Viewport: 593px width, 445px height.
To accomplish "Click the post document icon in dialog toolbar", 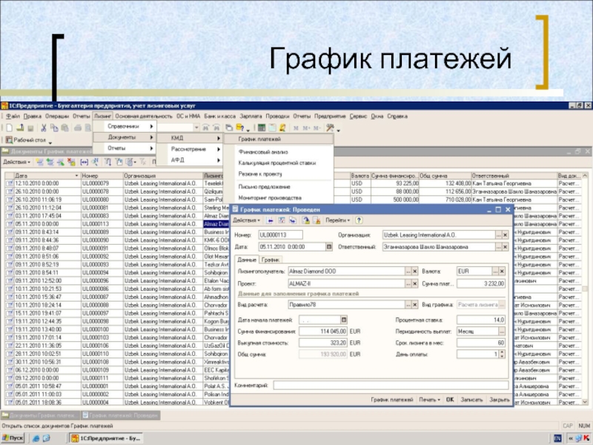I will click(306, 220).
